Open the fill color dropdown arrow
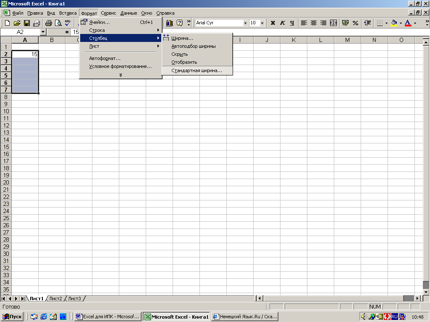Screen dimensions: 430x322 pos(401,23)
